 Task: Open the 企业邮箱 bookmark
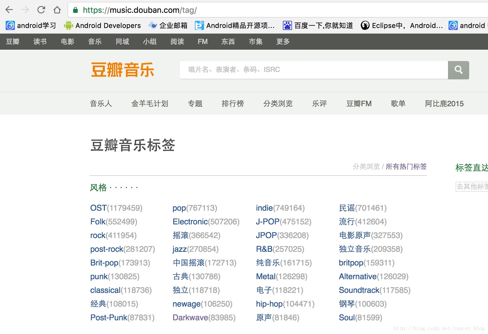168,26
